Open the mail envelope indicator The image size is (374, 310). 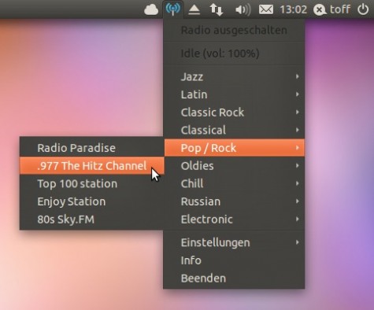pyautogui.click(x=266, y=9)
